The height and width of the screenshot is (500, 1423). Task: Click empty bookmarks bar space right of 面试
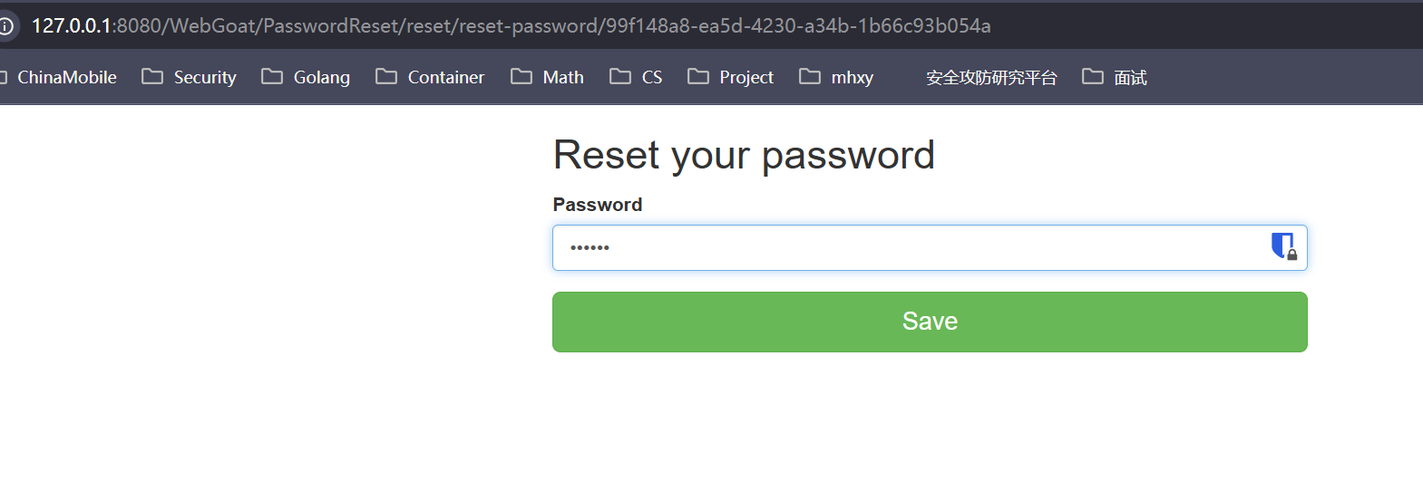point(1288,77)
